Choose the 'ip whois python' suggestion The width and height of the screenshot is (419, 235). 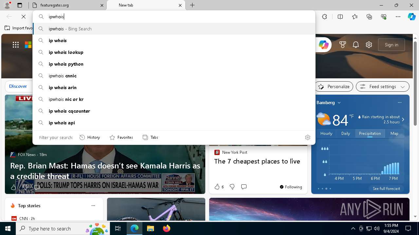(x=174, y=64)
